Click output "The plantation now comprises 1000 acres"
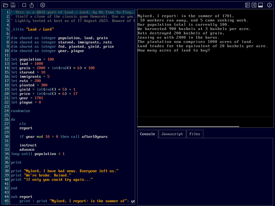 coord(196,42)
